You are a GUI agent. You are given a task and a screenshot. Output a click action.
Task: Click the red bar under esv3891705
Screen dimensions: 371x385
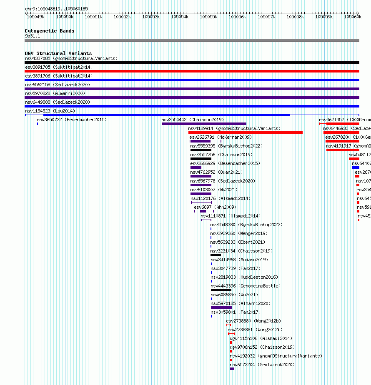pos(192,71)
